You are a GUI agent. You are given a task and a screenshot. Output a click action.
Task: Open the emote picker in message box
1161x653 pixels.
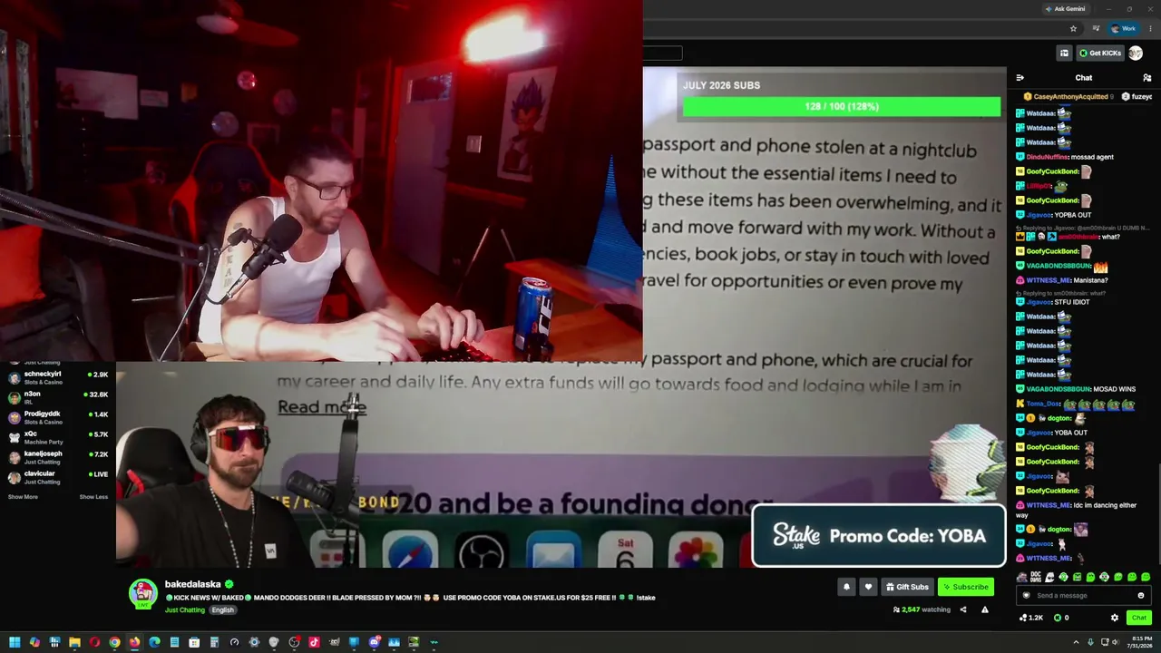(1141, 596)
